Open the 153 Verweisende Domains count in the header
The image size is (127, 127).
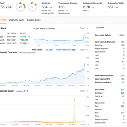pyautogui.click(x=61, y=7)
